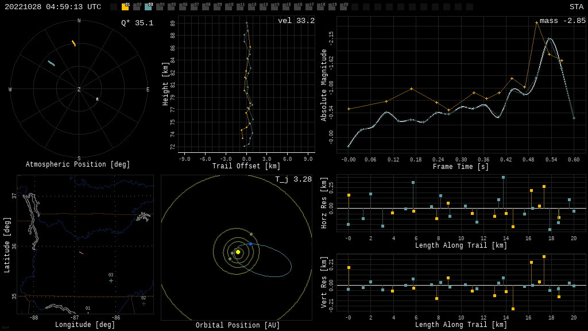Click the peak yellow point on magnitude curve
Screen dimensions: 588x331
(537, 23)
